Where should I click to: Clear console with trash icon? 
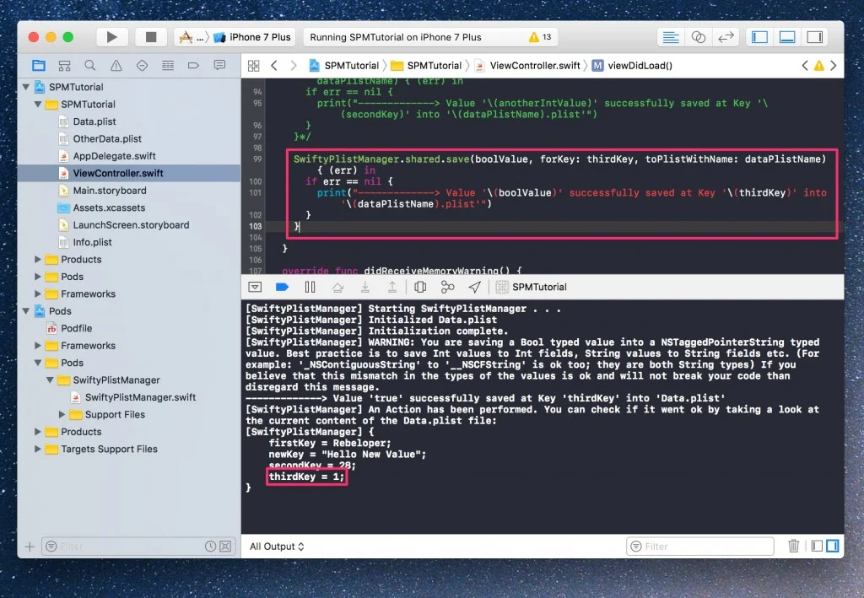[793, 547]
